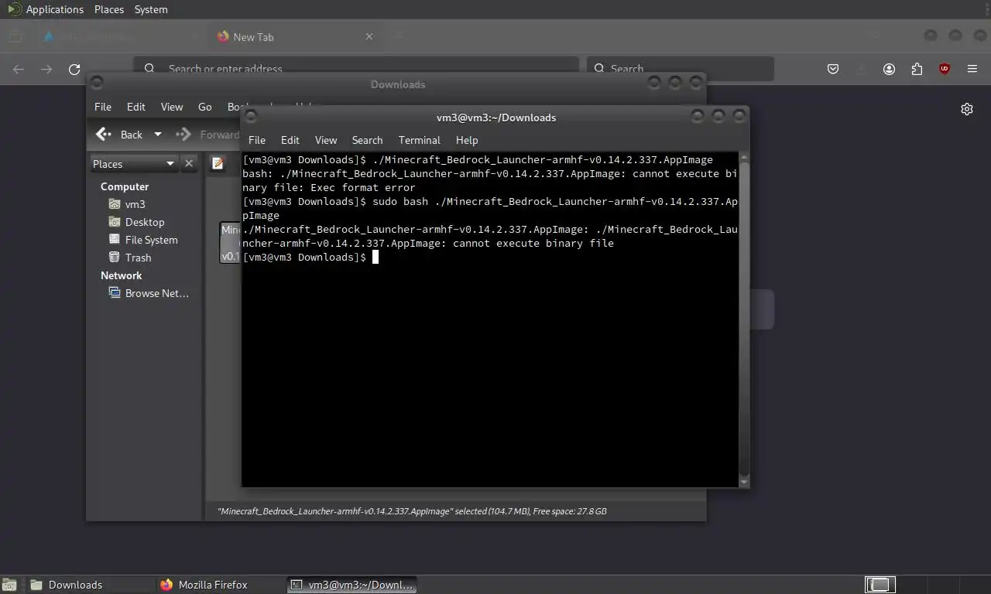
Task: Close the terminal window
Action: coord(739,116)
